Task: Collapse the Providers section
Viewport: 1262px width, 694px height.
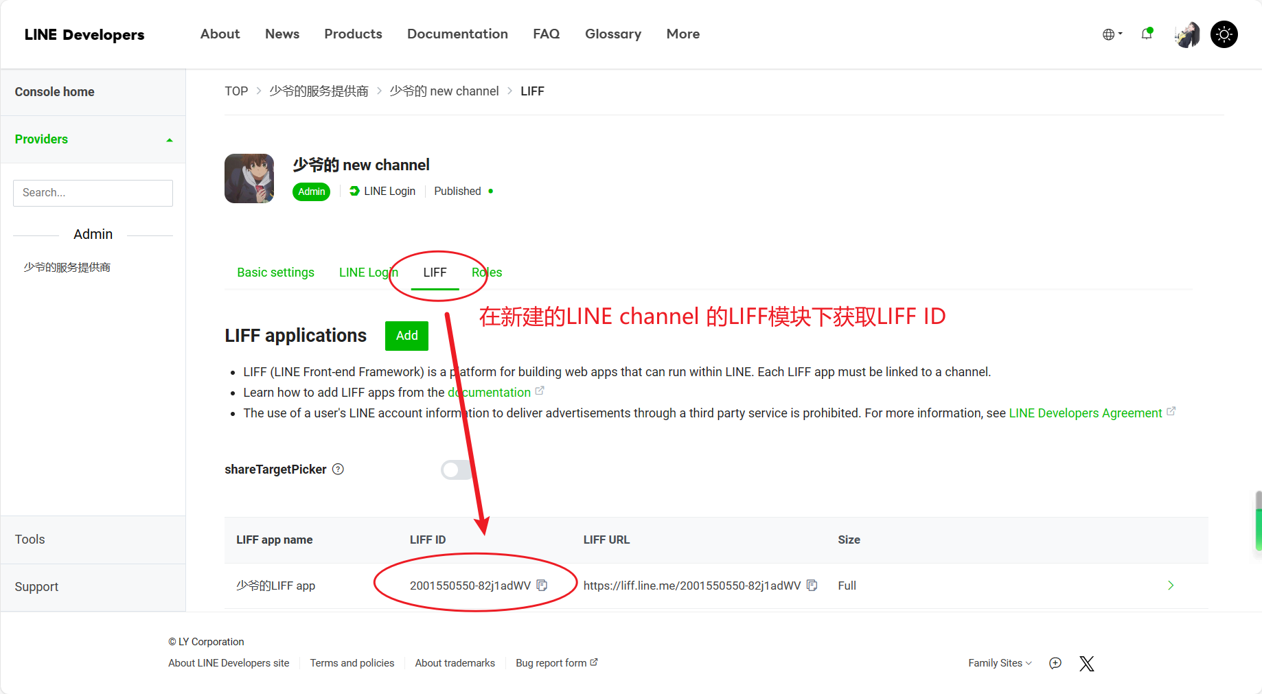Action: [93, 139]
